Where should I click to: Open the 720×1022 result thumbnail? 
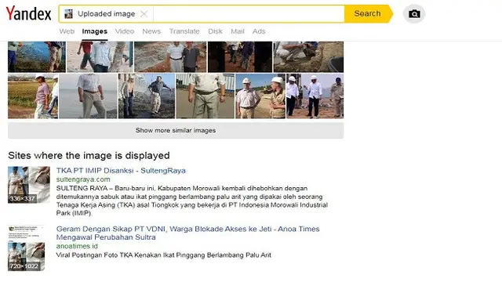click(x=26, y=248)
